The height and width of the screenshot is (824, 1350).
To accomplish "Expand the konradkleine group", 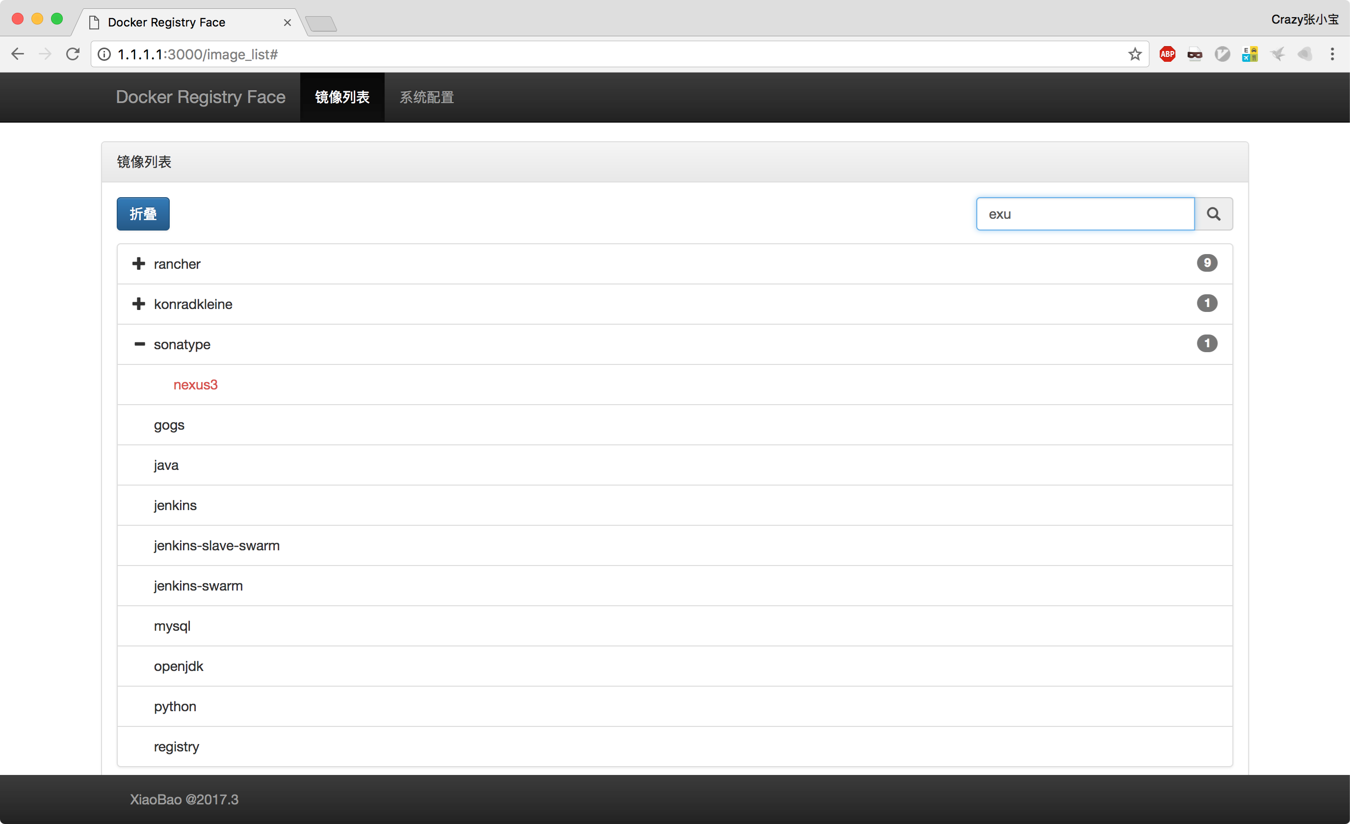I will click(x=139, y=304).
